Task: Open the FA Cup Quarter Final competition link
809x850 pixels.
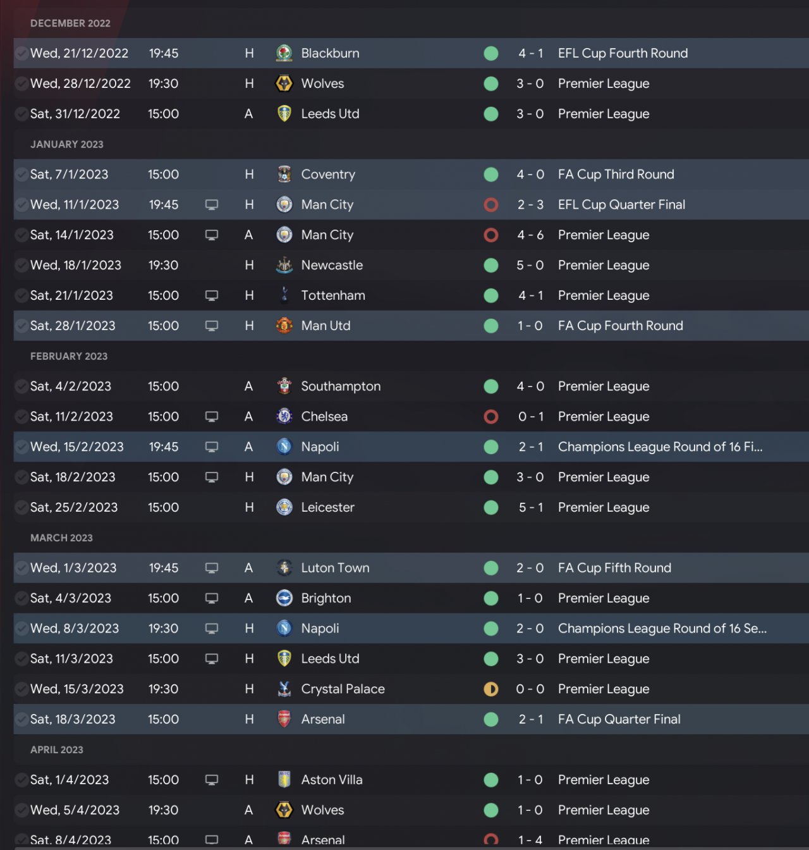Action: (x=619, y=720)
